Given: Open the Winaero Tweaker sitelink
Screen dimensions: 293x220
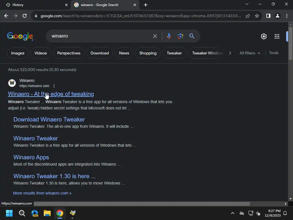Looking at the screenshot, I should (35, 138).
